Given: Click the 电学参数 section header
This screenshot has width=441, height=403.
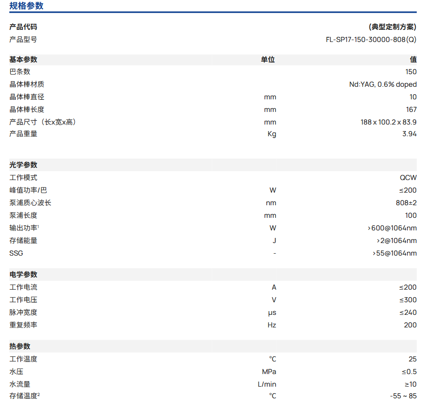Looking at the screenshot, I should point(23,275).
